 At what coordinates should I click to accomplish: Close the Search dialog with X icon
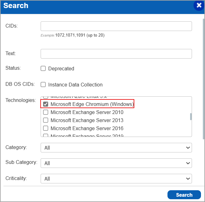[199, 6]
